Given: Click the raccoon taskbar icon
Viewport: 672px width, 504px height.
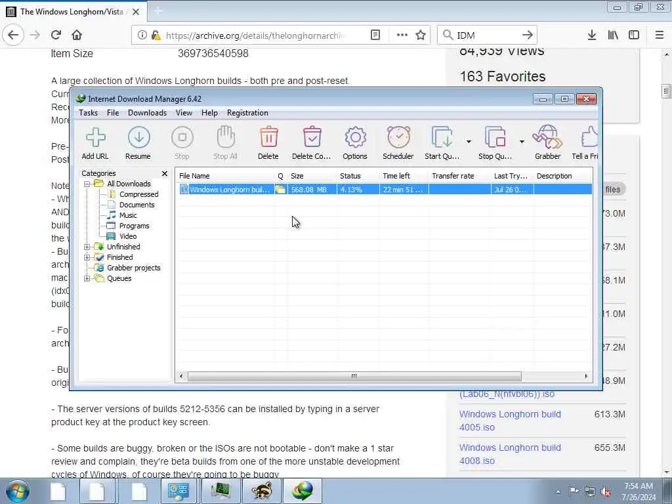Looking at the screenshot, I should [261, 491].
